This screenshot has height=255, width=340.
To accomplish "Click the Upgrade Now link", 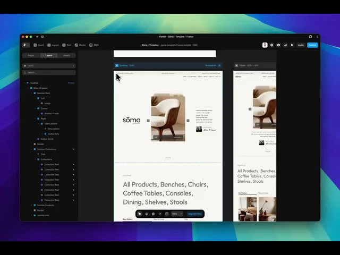I will (x=195, y=214).
